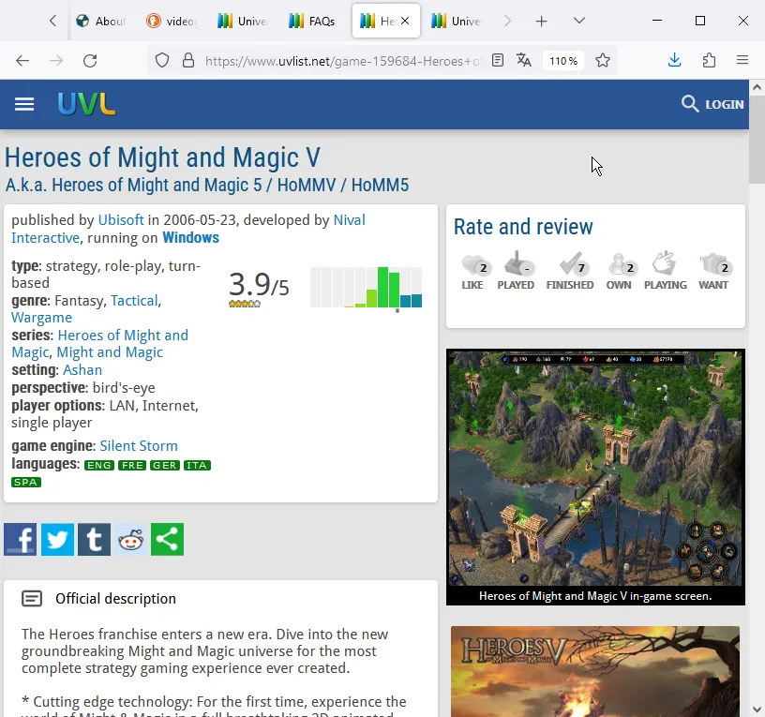Viewport: 765px width, 717px height.
Task: Open the hamburger navigation menu
Action: pyautogui.click(x=24, y=104)
